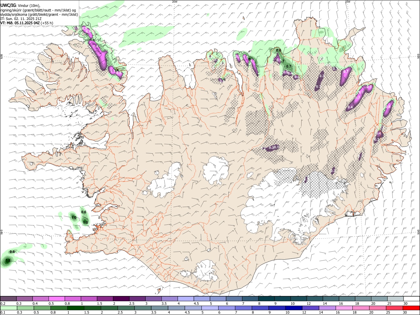Click the "15W" longitude label
420x315 pixels.
pos(347,2)
